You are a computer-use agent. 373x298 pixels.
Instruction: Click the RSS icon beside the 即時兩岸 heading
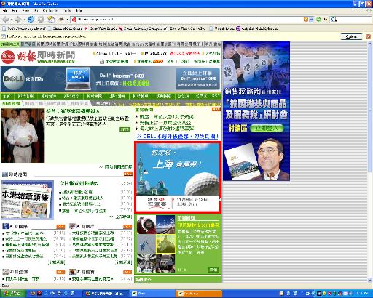click(127, 227)
